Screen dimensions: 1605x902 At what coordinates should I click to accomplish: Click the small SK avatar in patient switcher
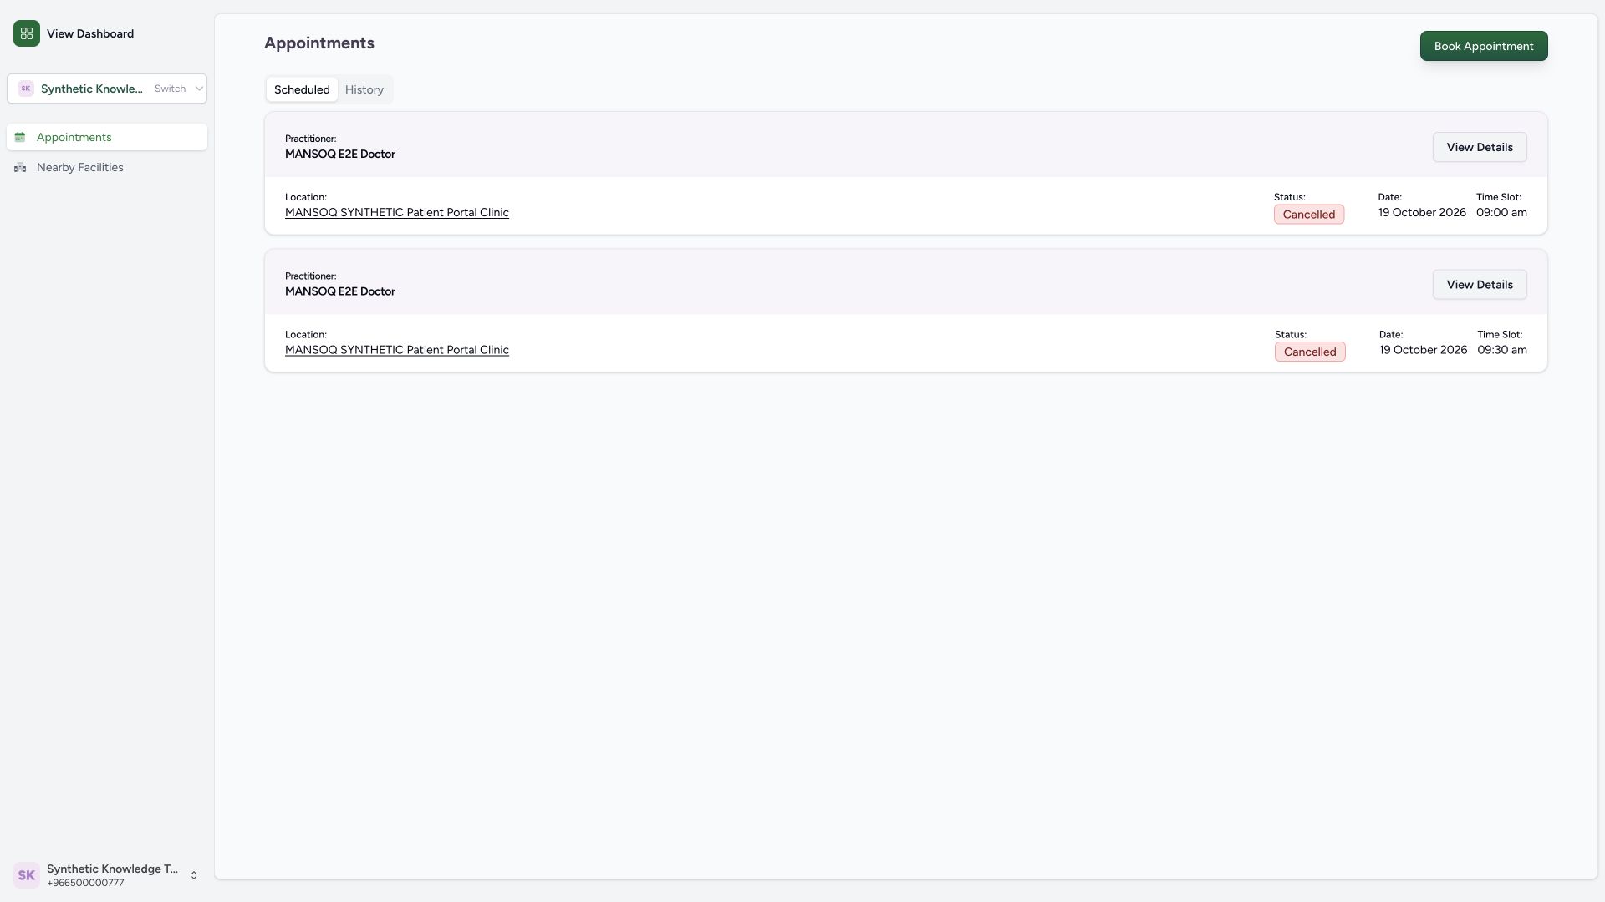(x=26, y=89)
